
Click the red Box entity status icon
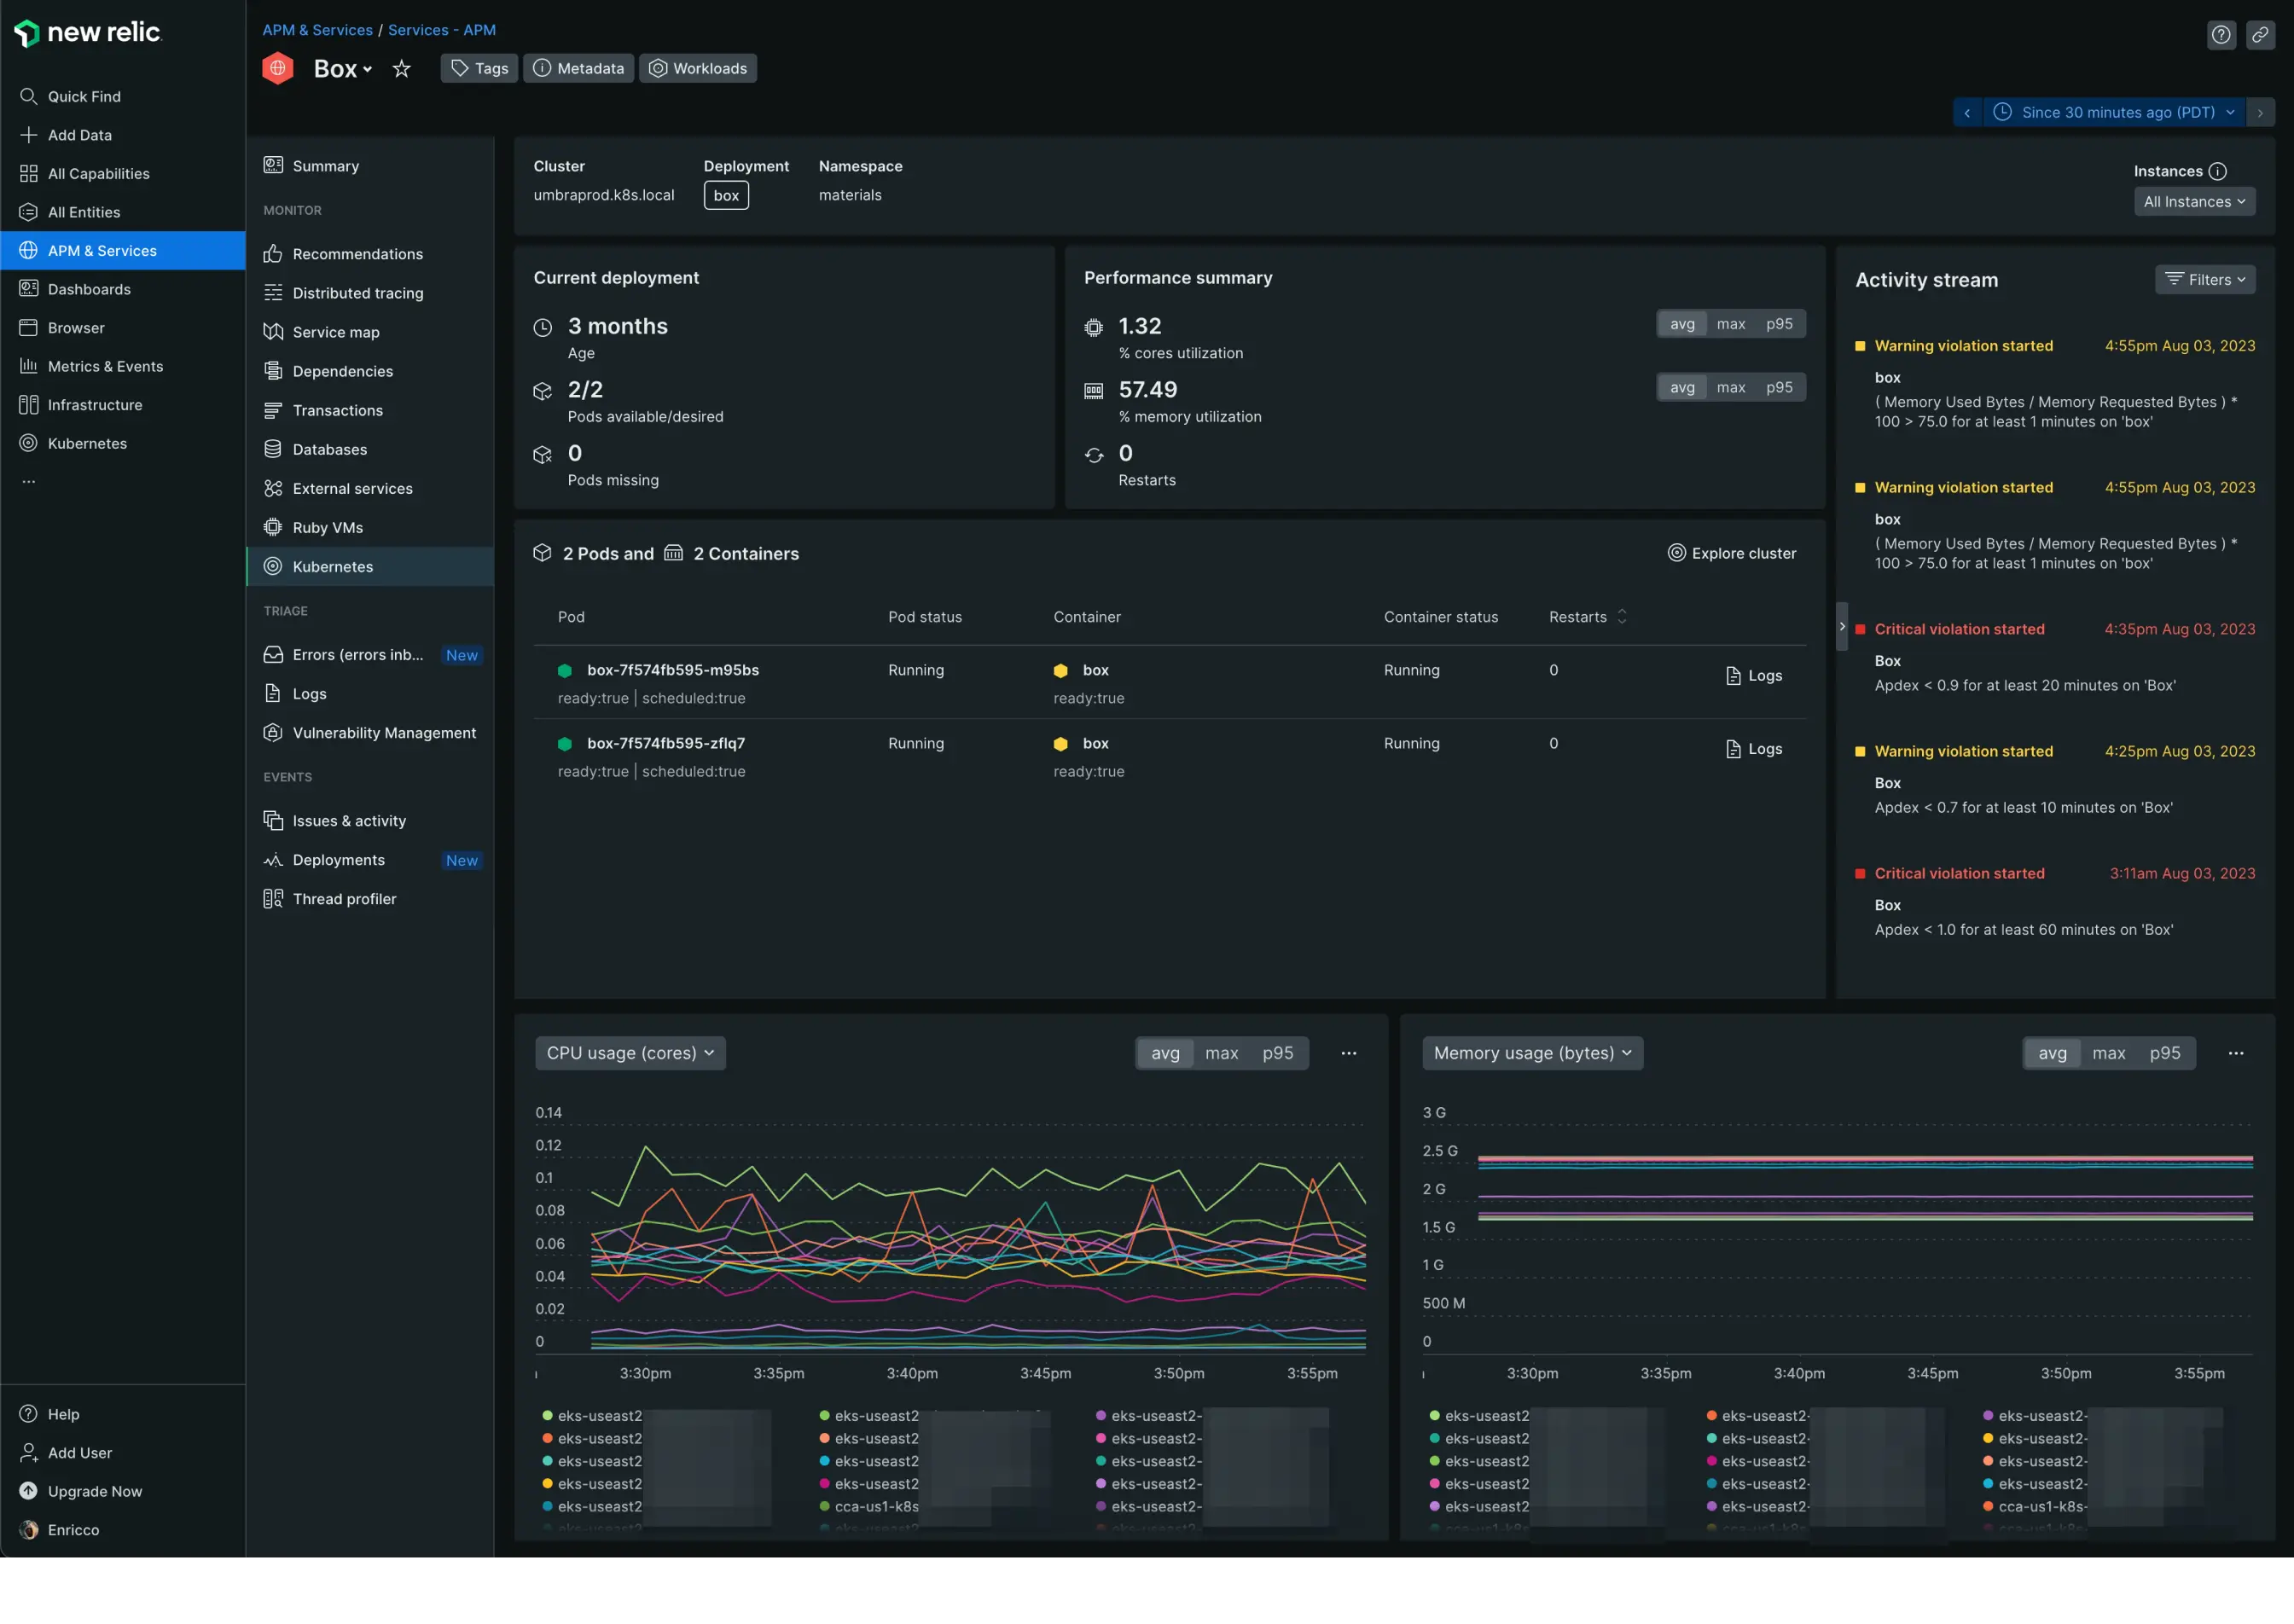point(278,68)
